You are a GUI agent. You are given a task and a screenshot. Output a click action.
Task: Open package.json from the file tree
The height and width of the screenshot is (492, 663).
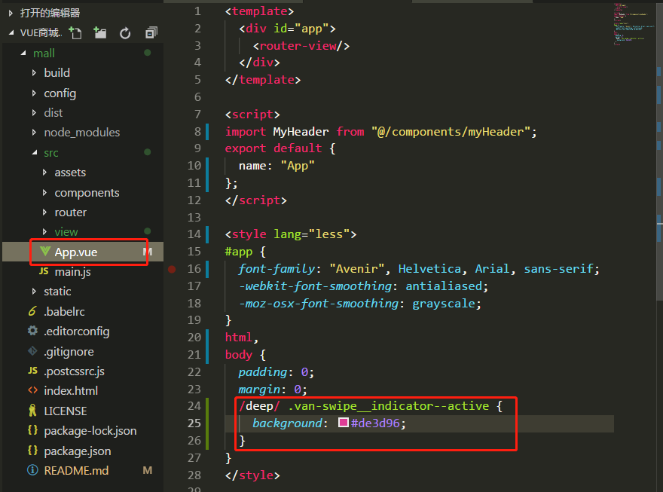pyautogui.click(x=77, y=451)
